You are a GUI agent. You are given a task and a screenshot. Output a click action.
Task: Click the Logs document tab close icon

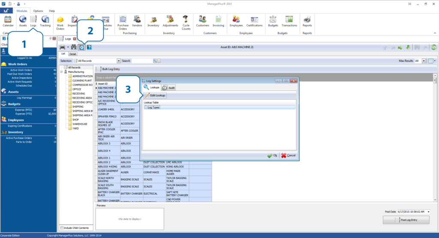pos(75,39)
